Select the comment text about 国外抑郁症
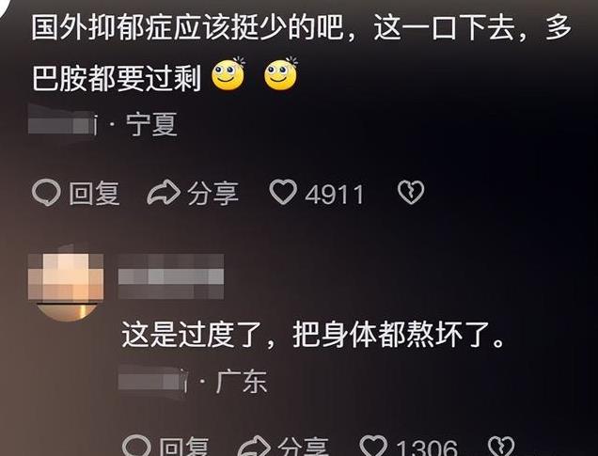 tap(302, 54)
